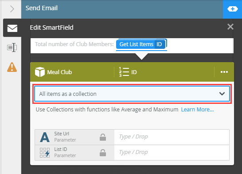The height and width of the screenshot is (174, 242).
Task: Toggle the lock on List ID parameter
Action: click(103, 153)
